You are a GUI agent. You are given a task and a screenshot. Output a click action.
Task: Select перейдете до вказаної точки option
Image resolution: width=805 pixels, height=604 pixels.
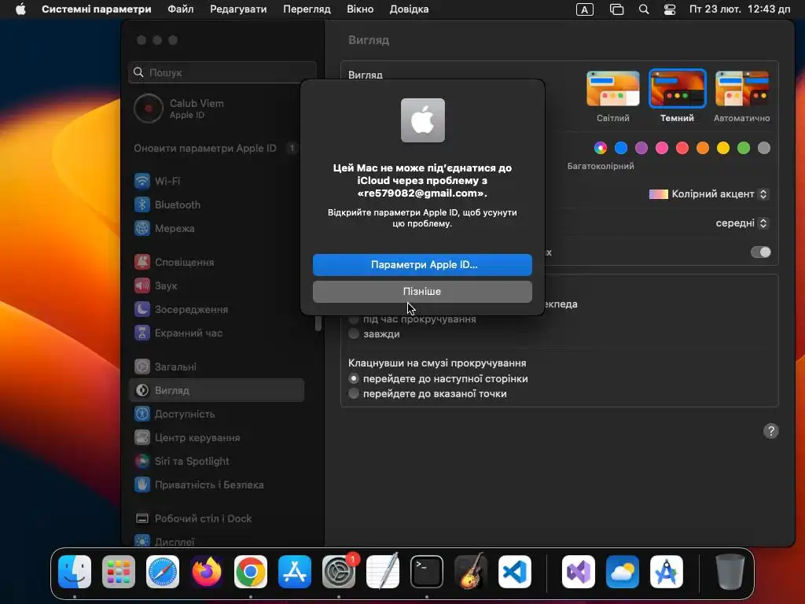(x=354, y=393)
